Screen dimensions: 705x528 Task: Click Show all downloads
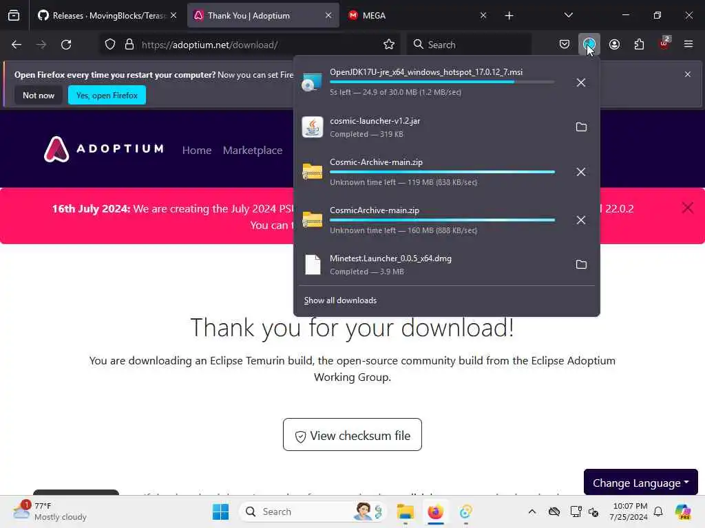340,300
